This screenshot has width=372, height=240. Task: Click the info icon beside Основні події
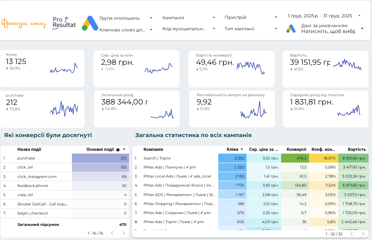pos(118,150)
